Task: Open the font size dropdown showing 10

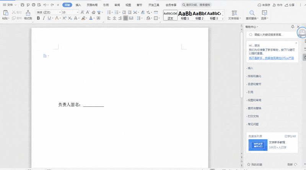Action: tap(70, 12)
